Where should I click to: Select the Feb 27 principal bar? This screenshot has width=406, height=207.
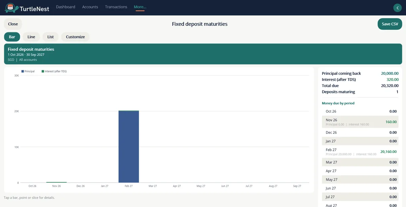pos(129,147)
